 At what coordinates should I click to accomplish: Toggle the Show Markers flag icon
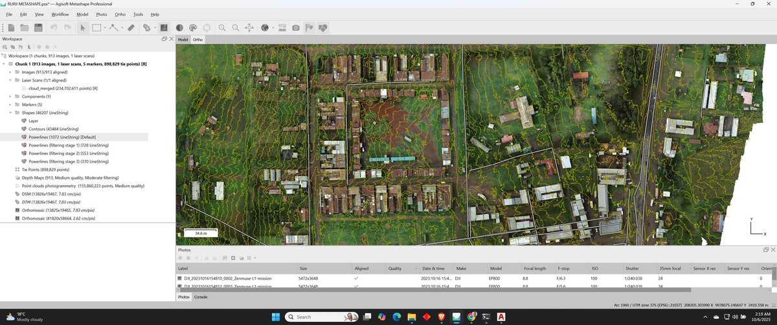click(x=309, y=28)
